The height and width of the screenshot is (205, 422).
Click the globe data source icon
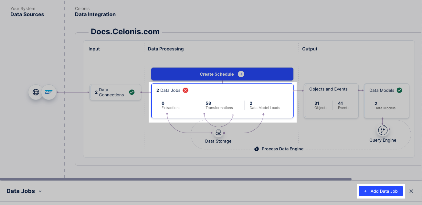36,92
